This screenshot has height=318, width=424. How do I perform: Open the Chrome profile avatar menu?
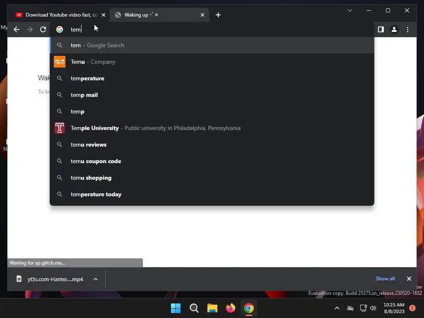394,29
